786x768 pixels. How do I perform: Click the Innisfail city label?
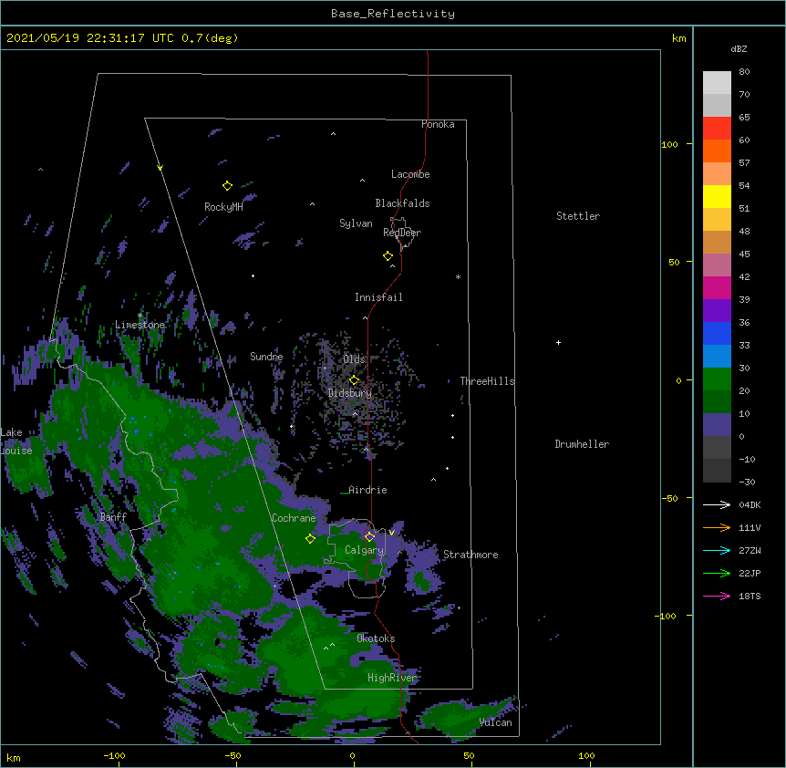click(378, 297)
